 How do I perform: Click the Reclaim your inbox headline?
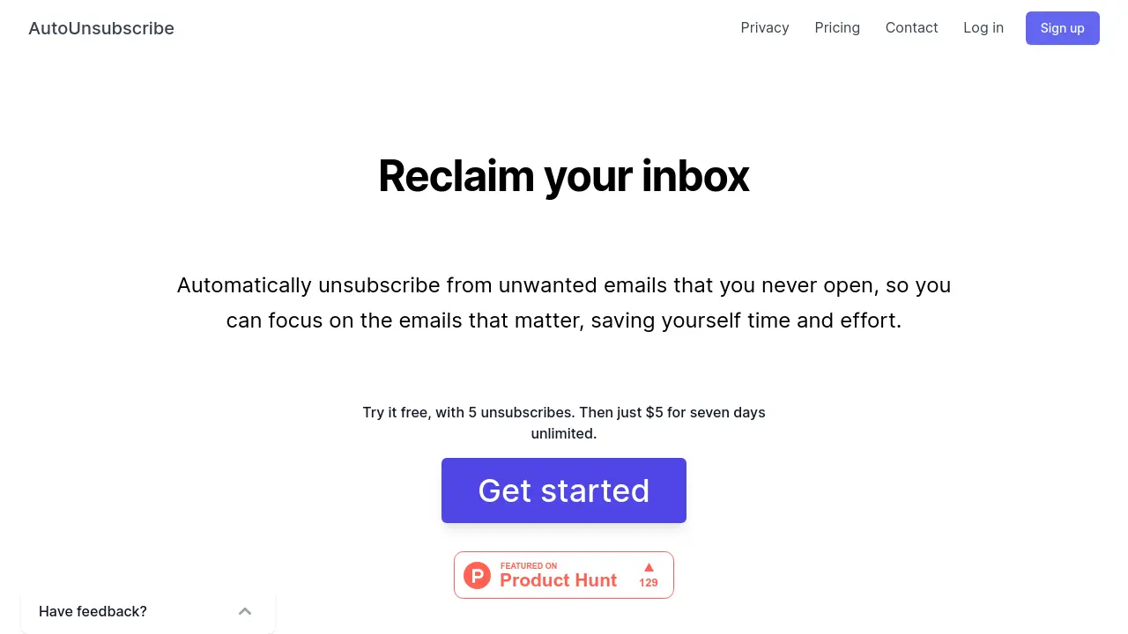click(x=564, y=176)
